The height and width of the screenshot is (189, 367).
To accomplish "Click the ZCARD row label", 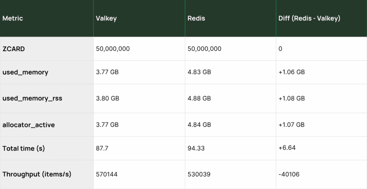I will click(14, 49).
